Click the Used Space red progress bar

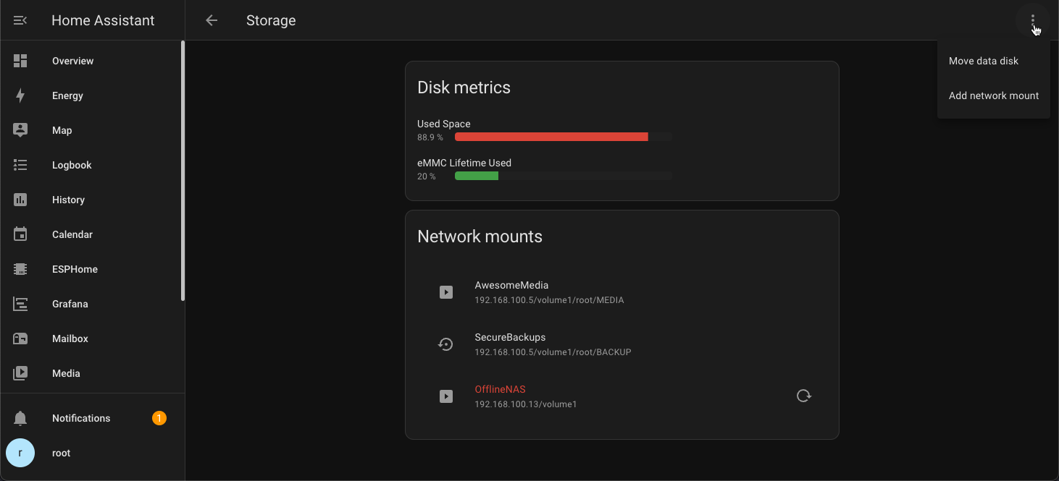pyautogui.click(x=551, y=137)
